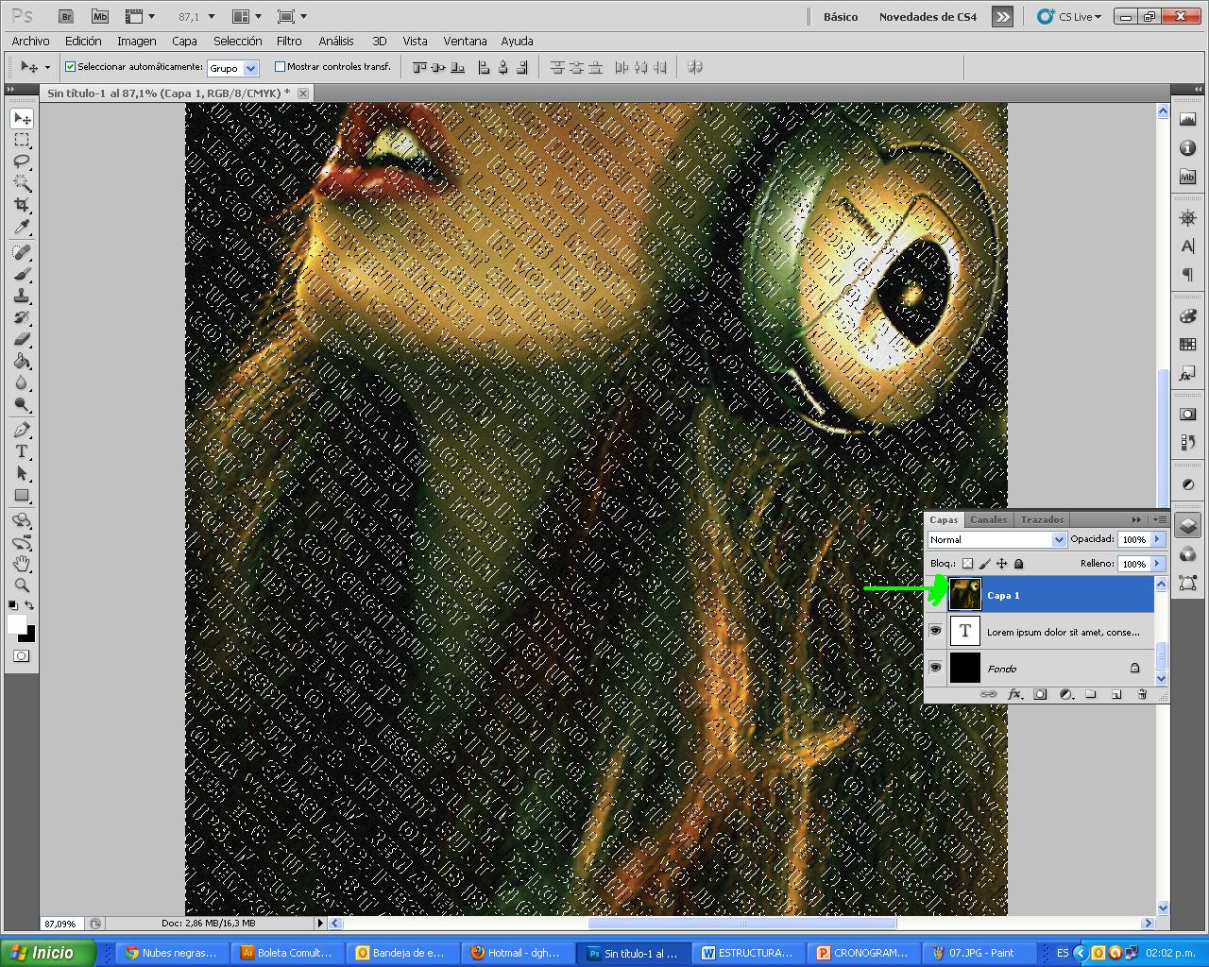Viewport: 1209px width, 967px height.
Task: Switch to the Trazados tab
Action: click(1042, 519)
